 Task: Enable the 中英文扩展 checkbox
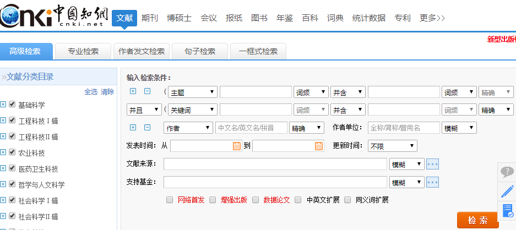tap(298, 200)
